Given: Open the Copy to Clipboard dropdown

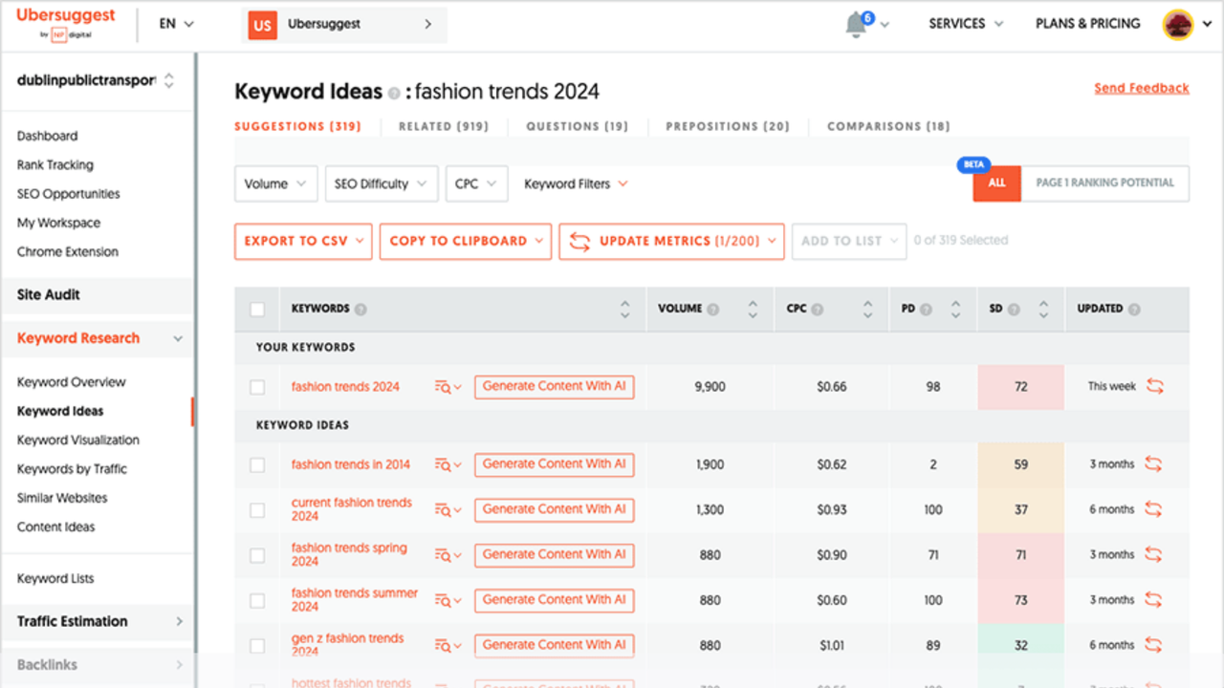Looking at the screenshot, I should (466, 242).
